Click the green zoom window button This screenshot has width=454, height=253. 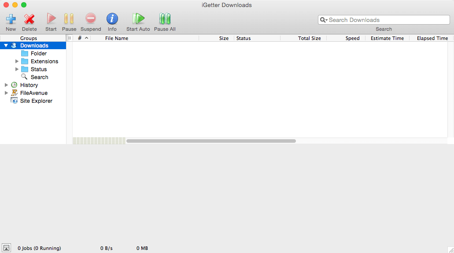(x=24, y=5)
